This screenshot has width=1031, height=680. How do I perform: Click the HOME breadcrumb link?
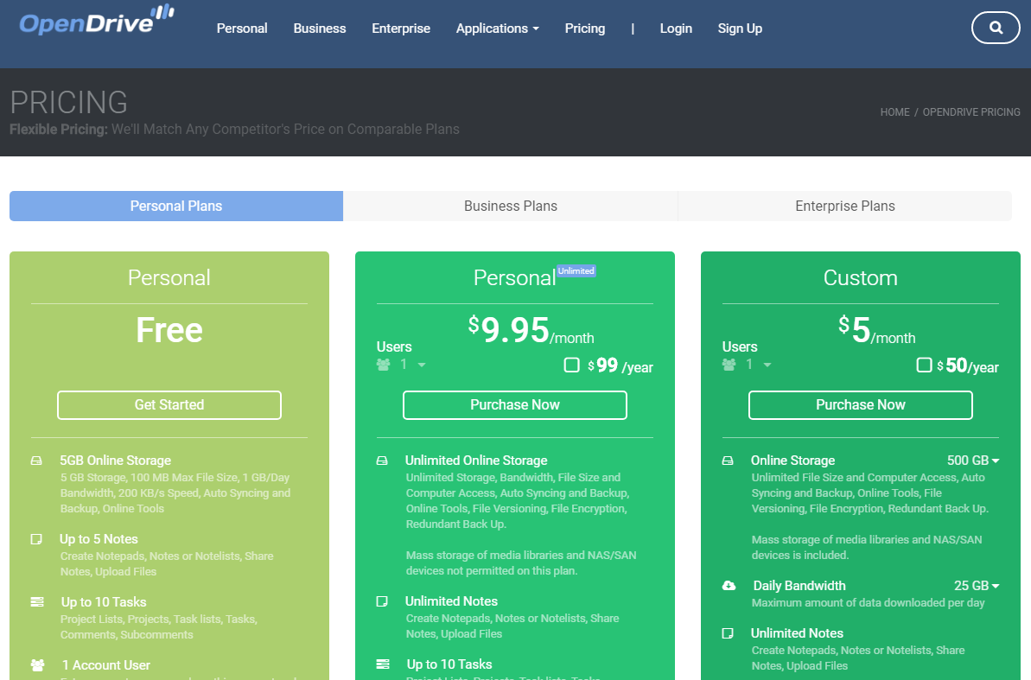[895, 111]
